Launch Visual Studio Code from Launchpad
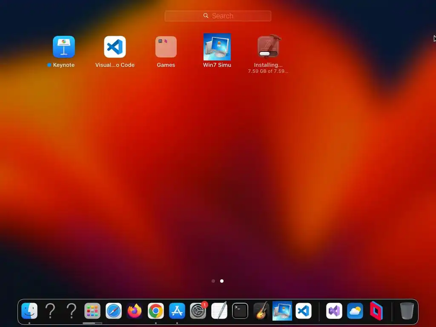The image size is (436, 327). [x=115, y=47]
